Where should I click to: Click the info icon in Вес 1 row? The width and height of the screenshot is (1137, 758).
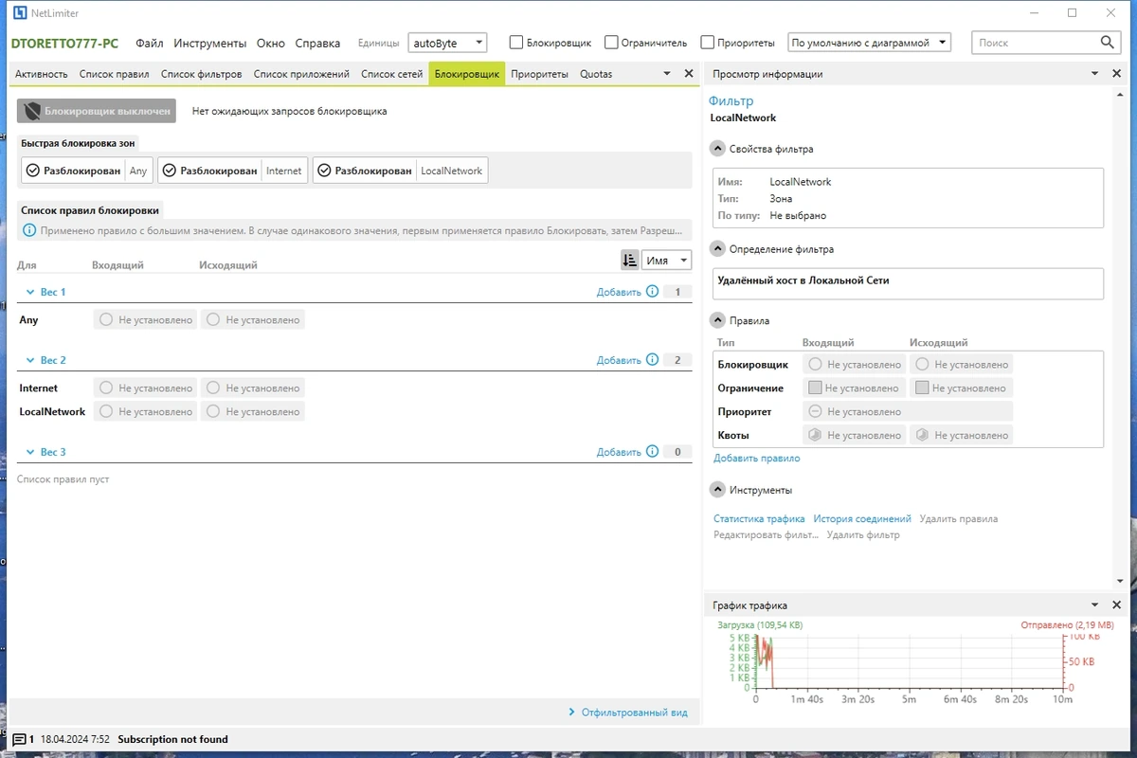[652, 292]
